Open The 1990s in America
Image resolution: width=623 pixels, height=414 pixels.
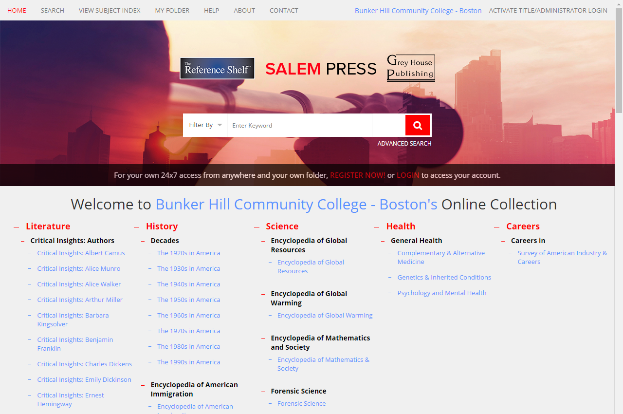[189, 362]
